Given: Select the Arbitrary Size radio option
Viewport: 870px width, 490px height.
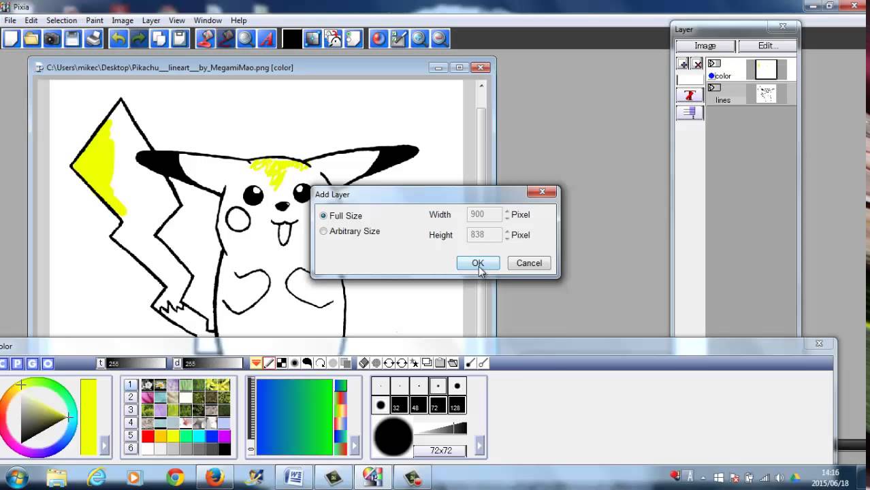Looking at the screenshot, I should click(323, 231).
